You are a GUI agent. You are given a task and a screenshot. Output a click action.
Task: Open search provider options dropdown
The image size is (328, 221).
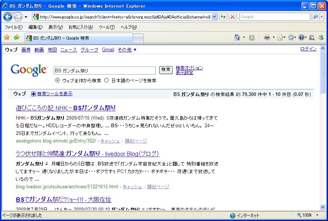[322, 17]
